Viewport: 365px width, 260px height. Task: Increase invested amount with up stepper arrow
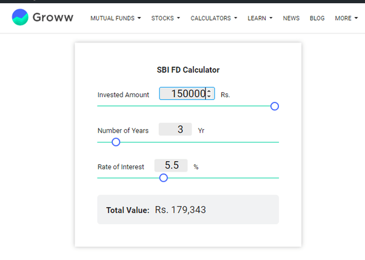209,92
